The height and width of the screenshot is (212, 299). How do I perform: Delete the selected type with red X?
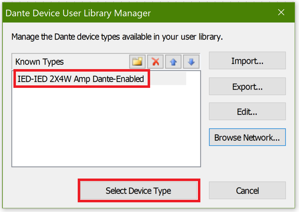coord(155,62)
